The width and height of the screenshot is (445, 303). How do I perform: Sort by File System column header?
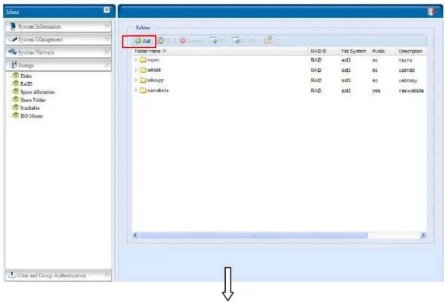click(x=354, y=51)
